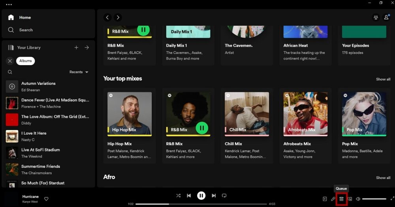Image resolution: width=395 pixels, height=207 pixels.
Task: Expand Your Library with the arrow icon
Action: click(x=87, y=47)
